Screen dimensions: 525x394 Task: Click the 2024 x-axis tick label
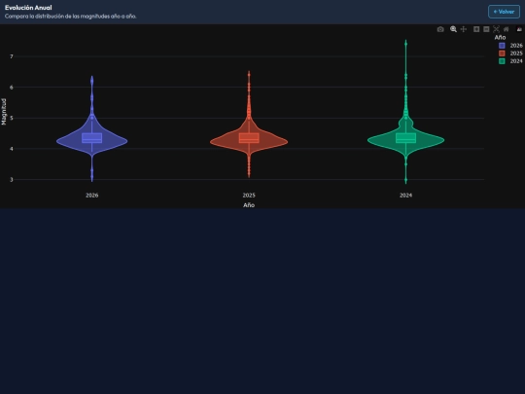[x=405, y=195]
